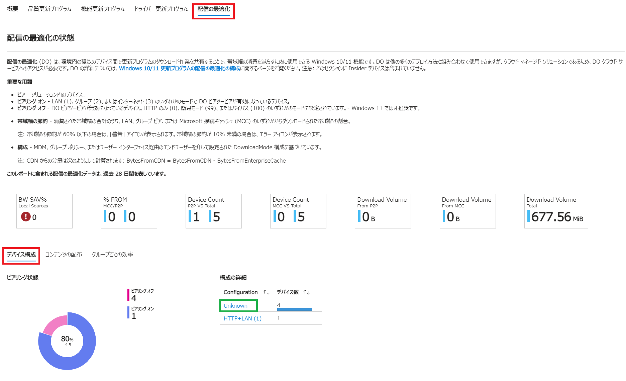The height and width of the screenshot is (381, 626).
Task: Select Device Count P2P VS Total tile
Action: [214, 211]
